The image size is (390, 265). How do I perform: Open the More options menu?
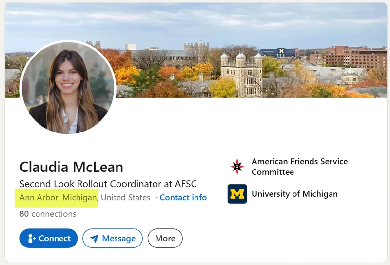pos(165,238)
